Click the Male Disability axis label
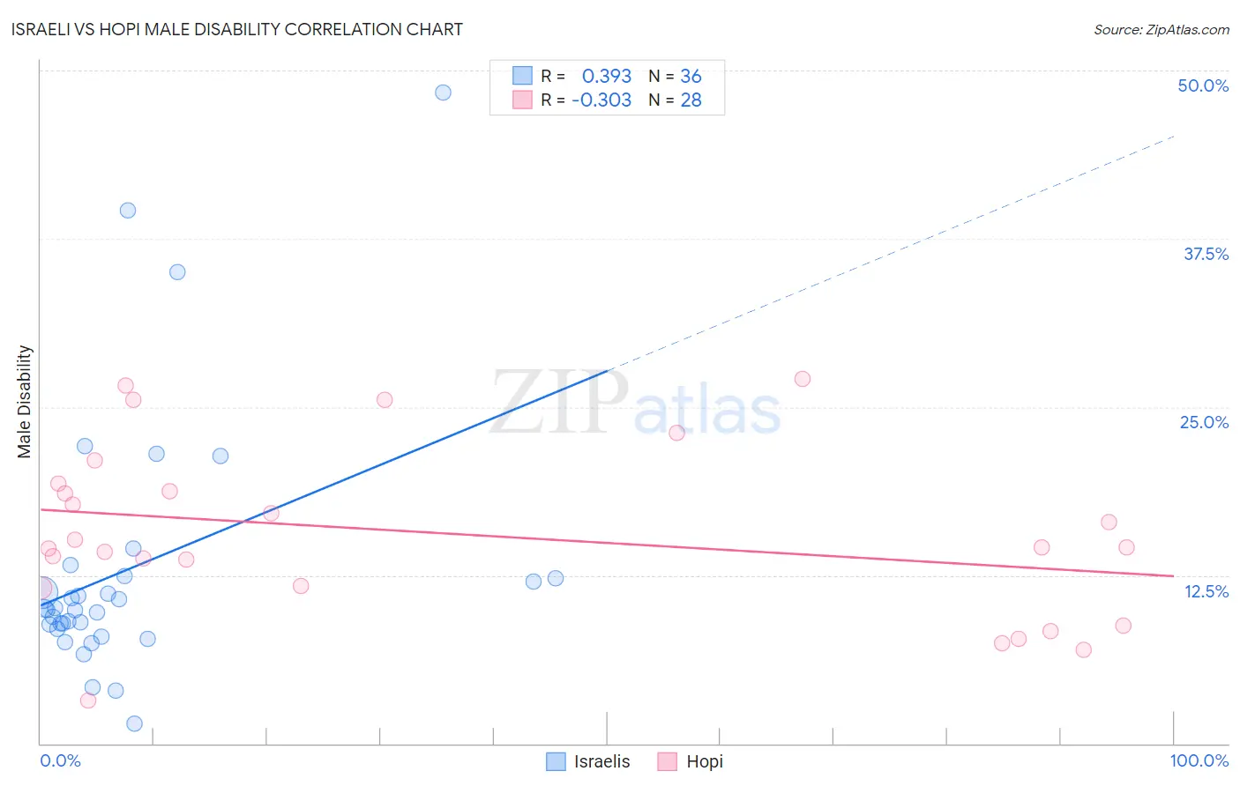The height and width of the screenshot is (786, 1240). 25,401
